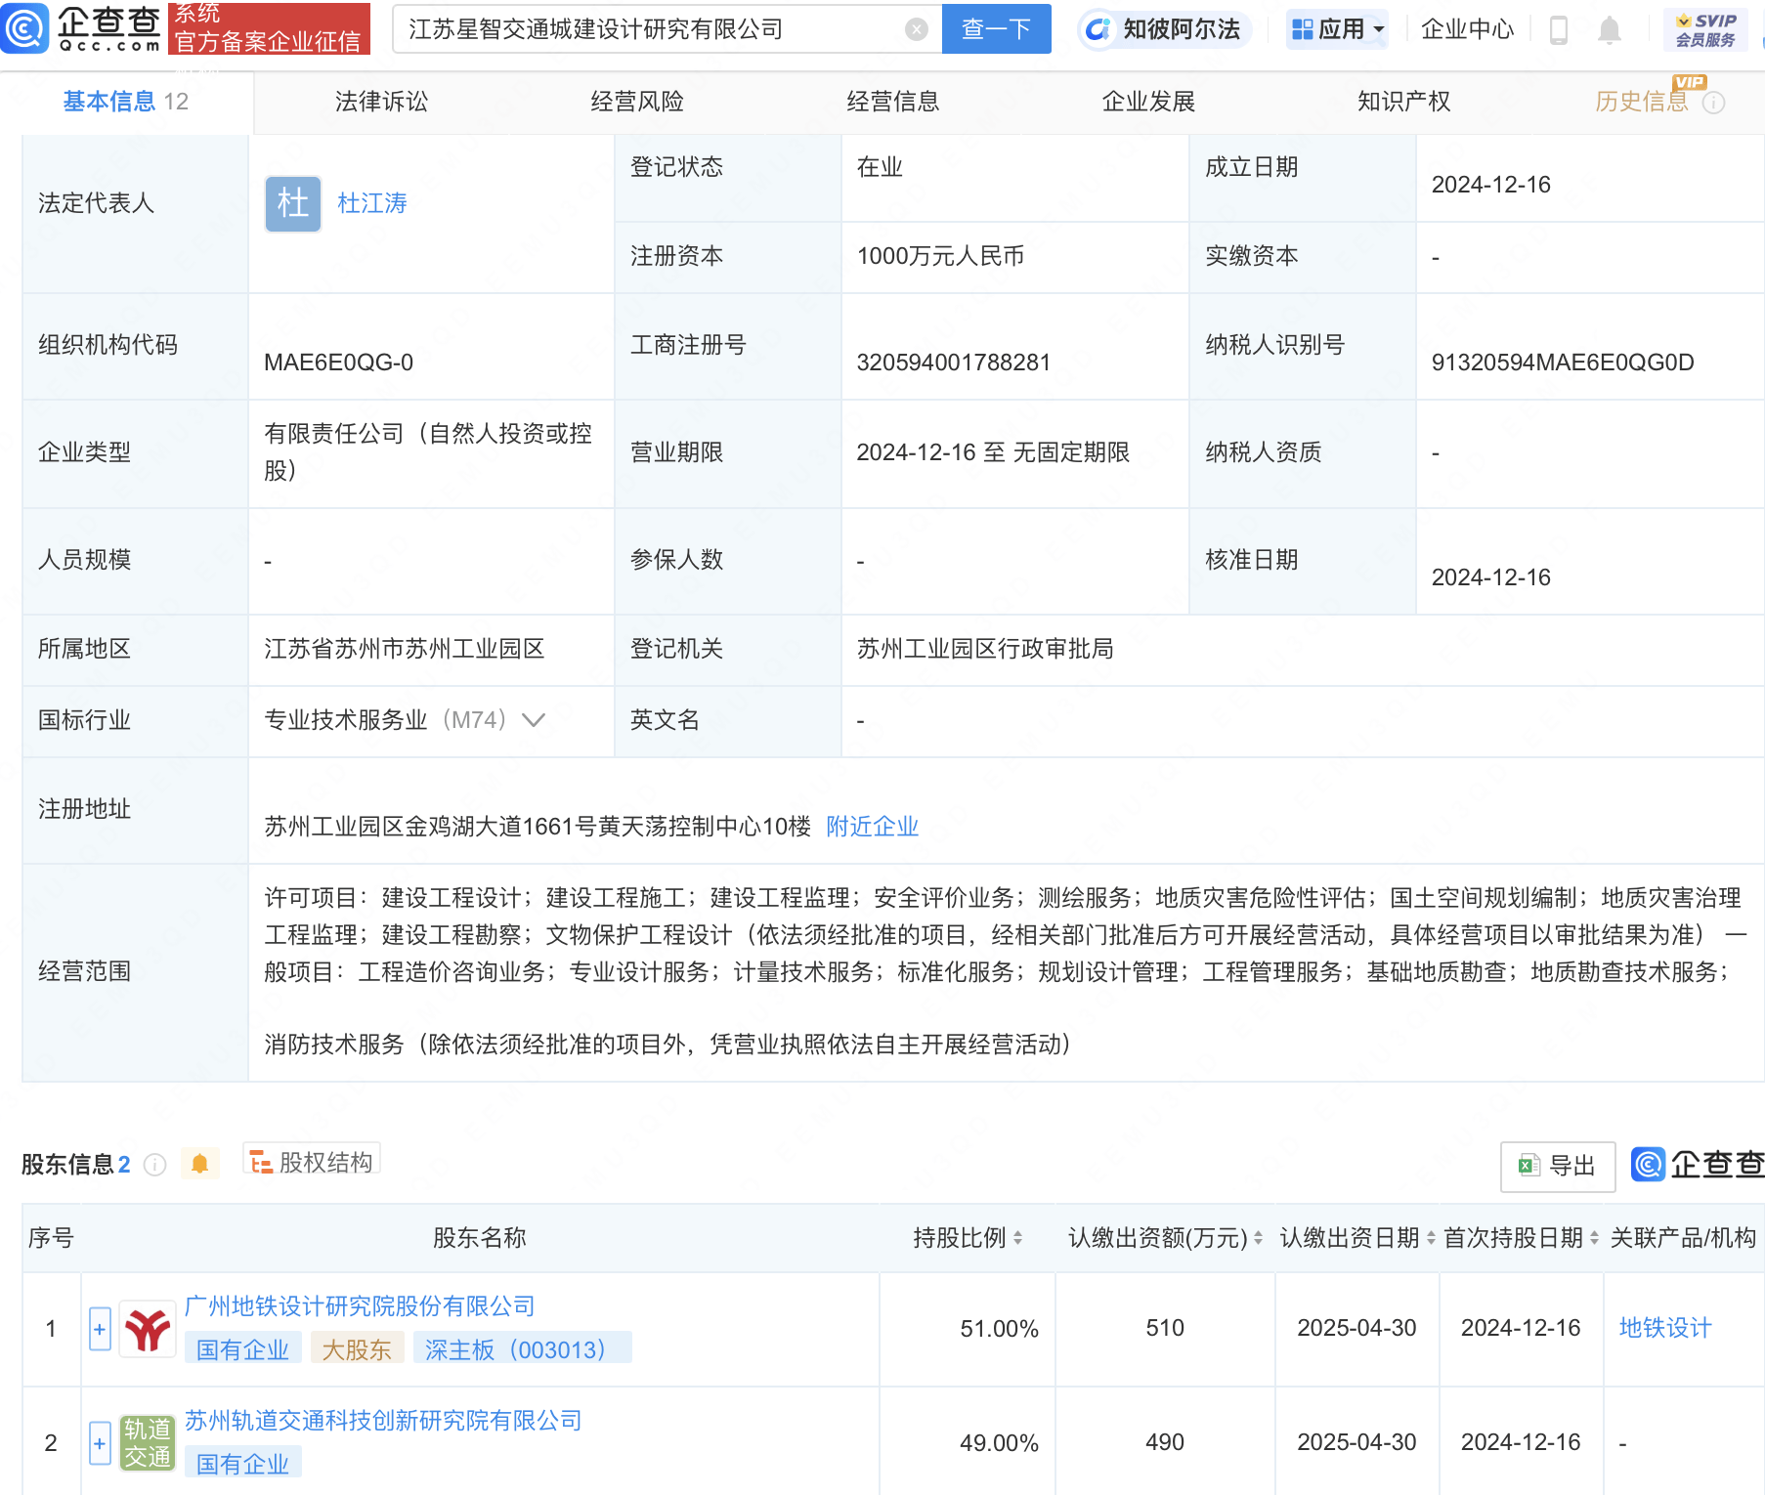Image resolution: width=1765 pixels, height=1495 pixels.
Task: Sort by 认缴出资额 column
Action: click(1258, 1238)
